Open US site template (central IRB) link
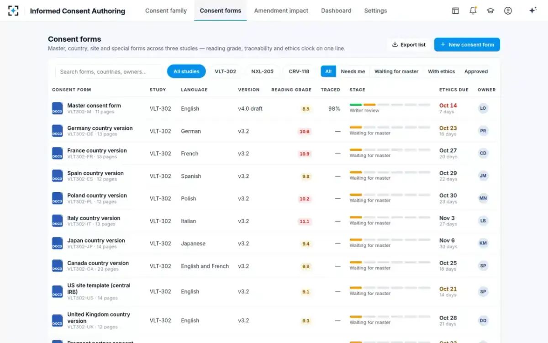Viewport: 548px width, 343px height. pyautogui.click(x=99, y=289)
